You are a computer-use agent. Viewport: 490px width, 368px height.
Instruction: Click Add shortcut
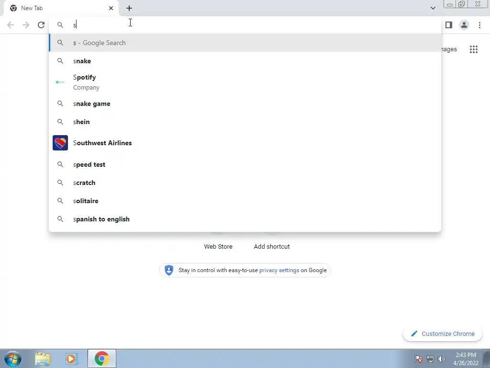pos(272,246)
